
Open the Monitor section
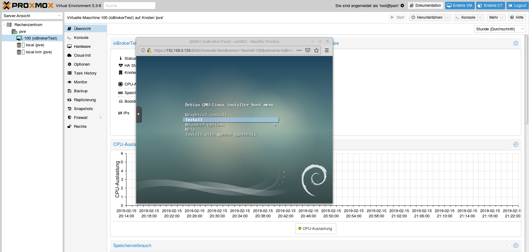(x=86, y=82)
